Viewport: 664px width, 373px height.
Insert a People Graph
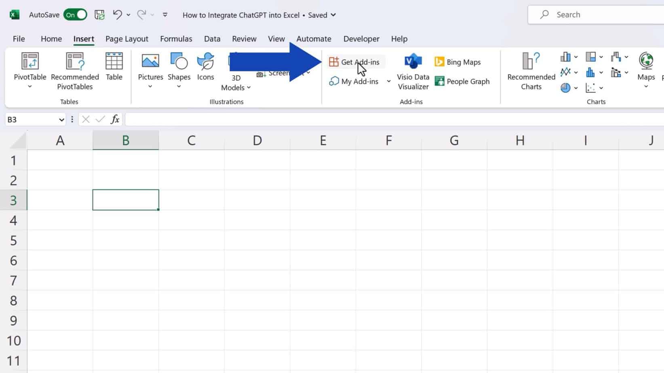pos(462,81)
